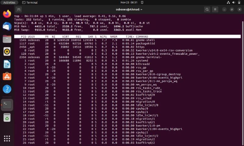Open the notification bell icon
The width and height of the screenshot is (244, 146).
142,2
